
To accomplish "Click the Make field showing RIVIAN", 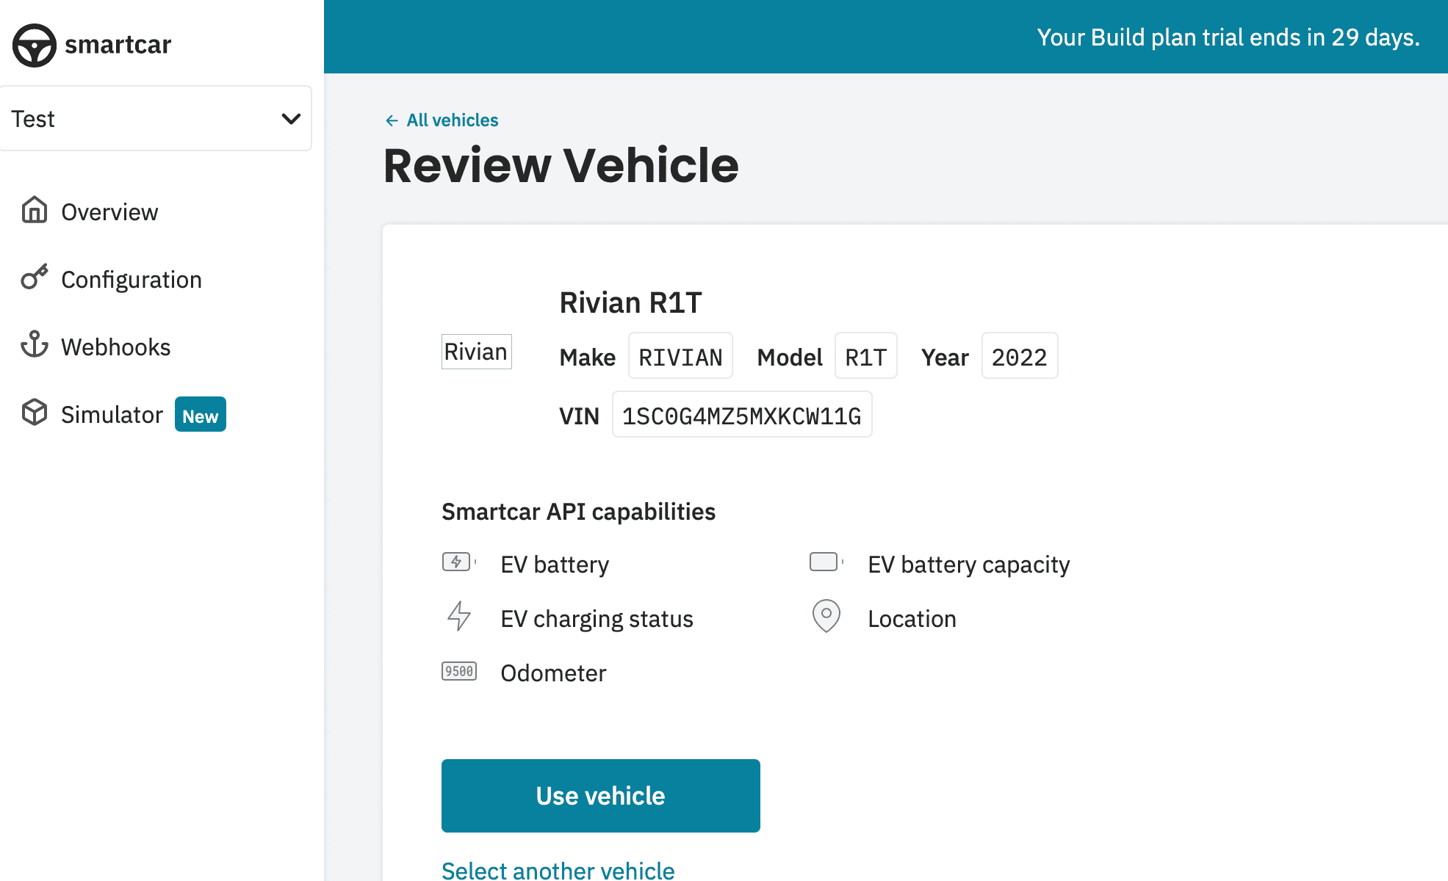I will 680,357.
